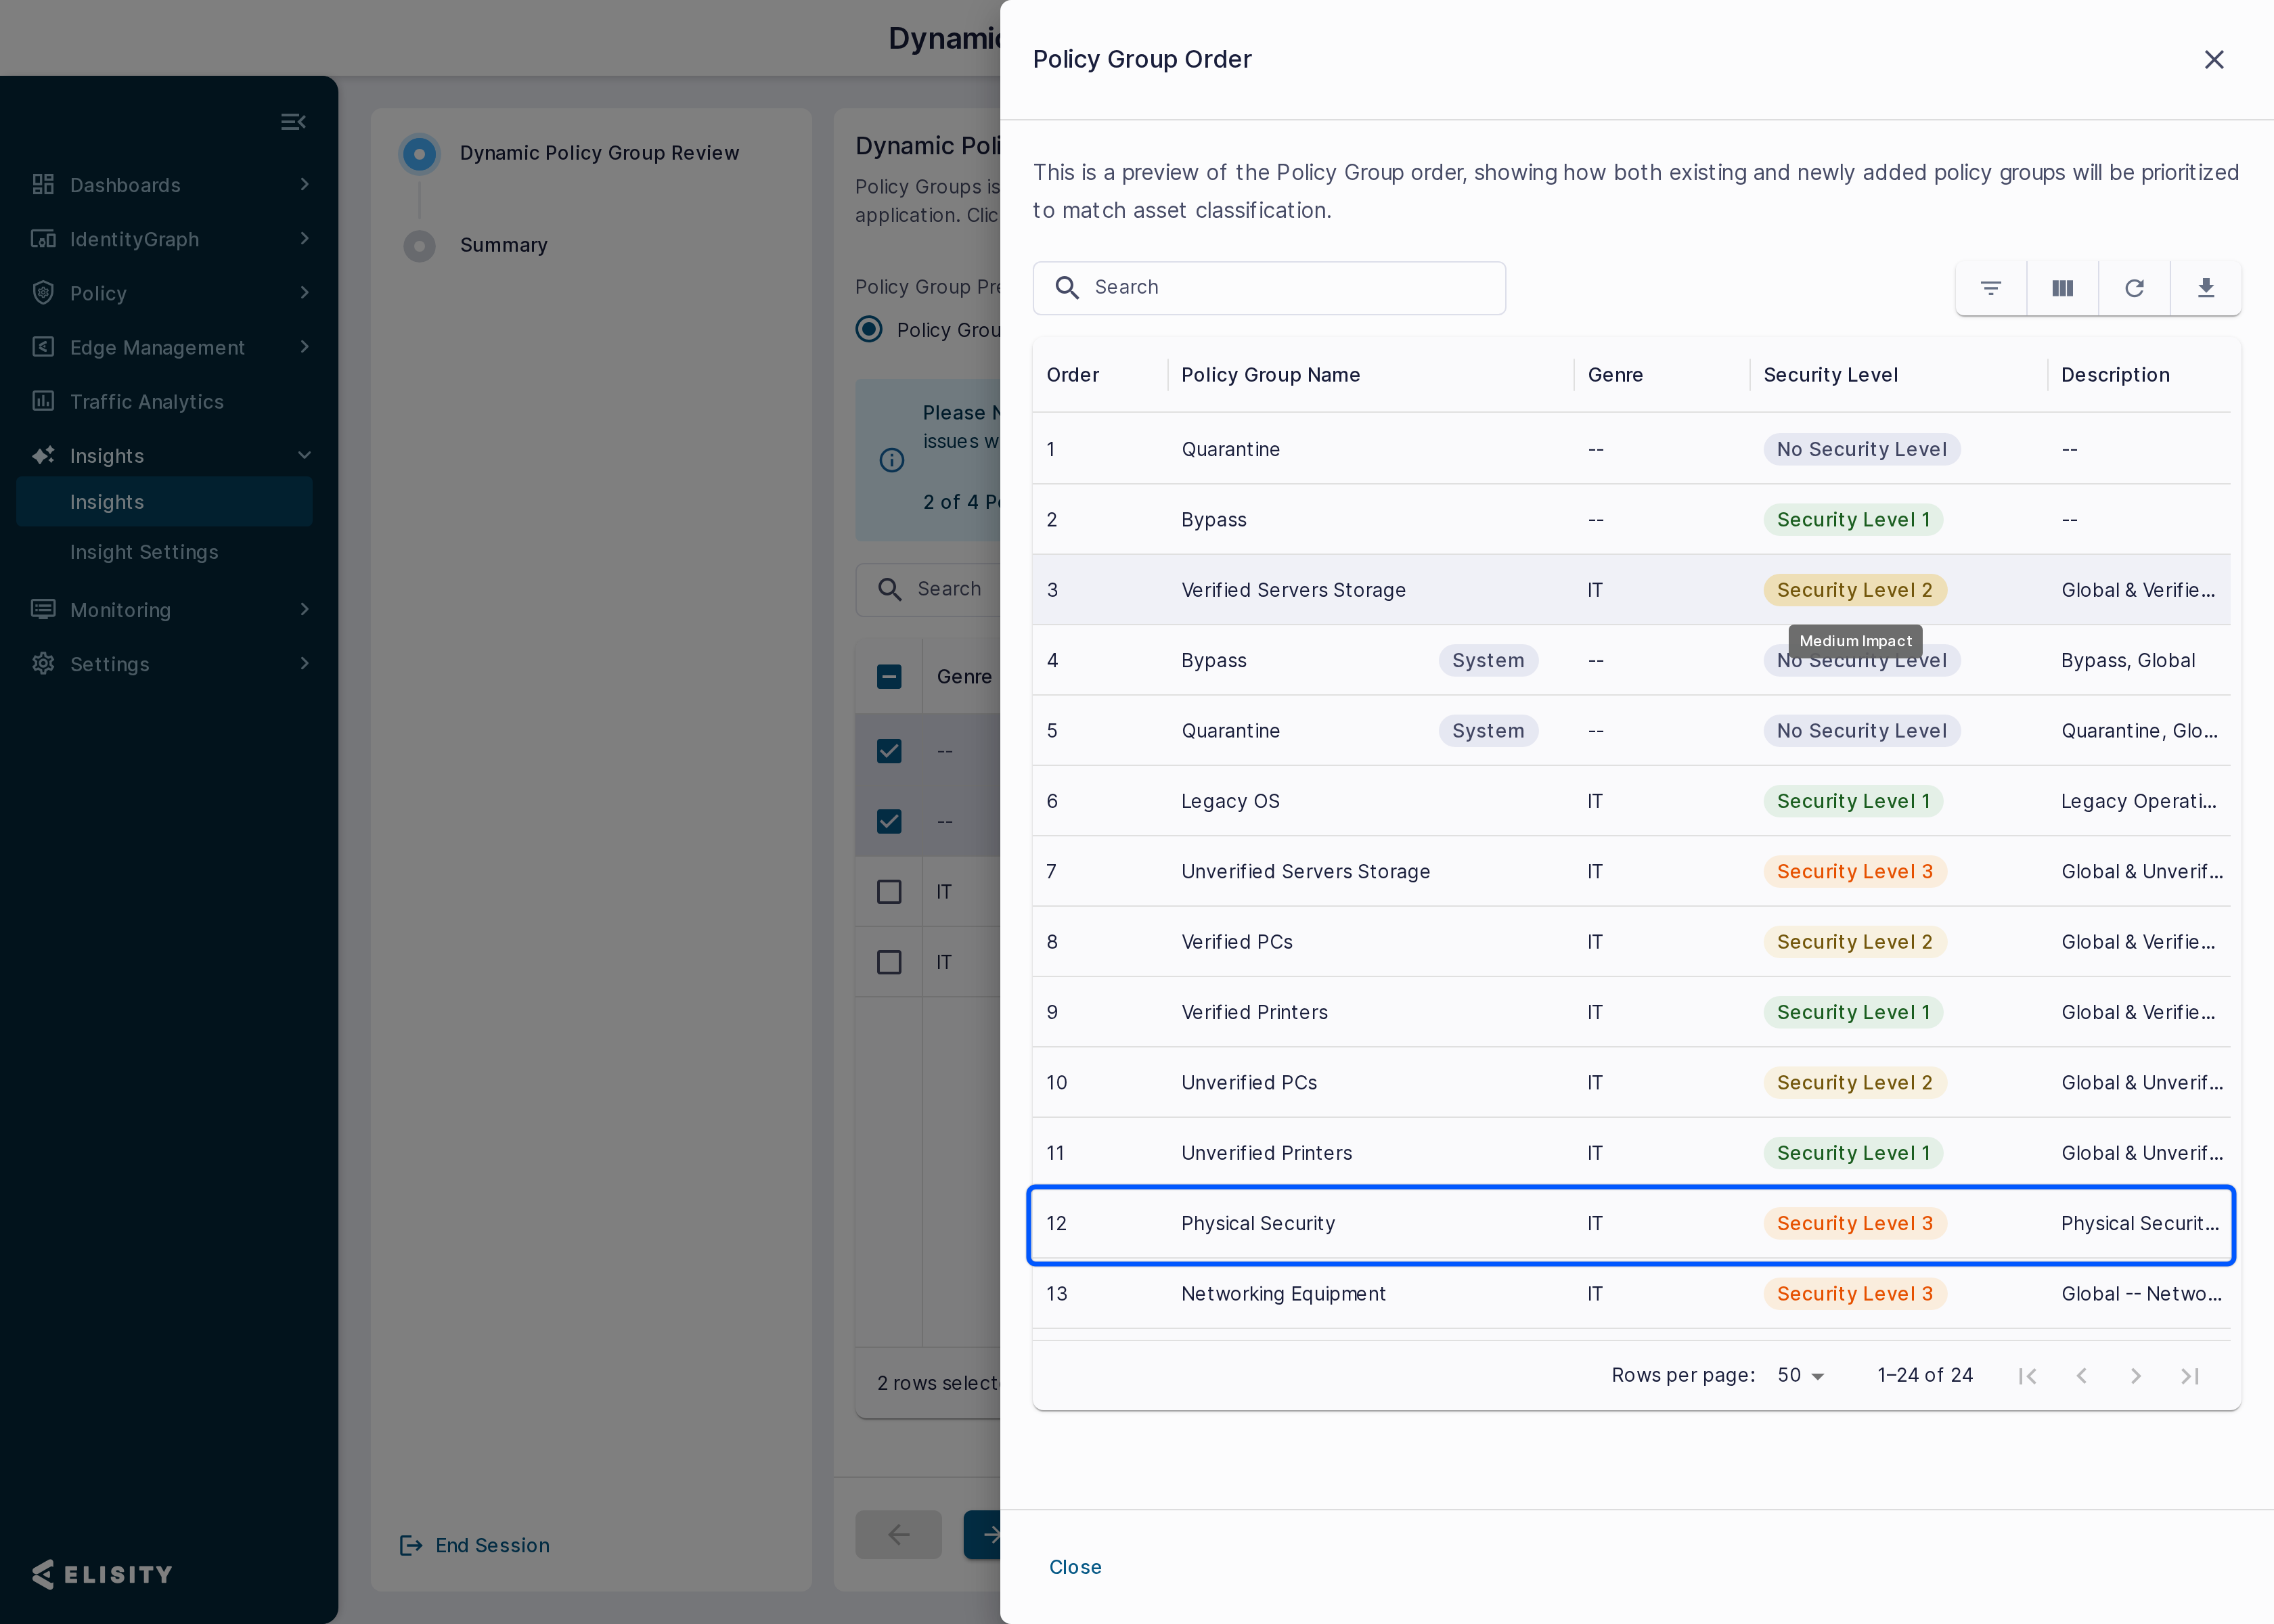
Task: Sort by the Security Level header
Action: coord(1831,375)
